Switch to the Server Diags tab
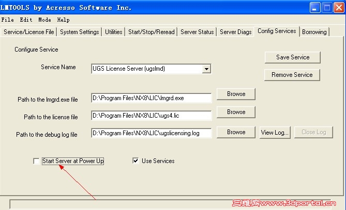The image size is (346, 210). [235, 32]
